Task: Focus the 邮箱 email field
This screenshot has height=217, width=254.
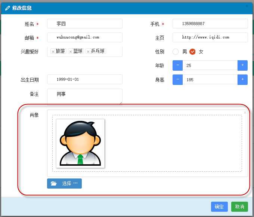Action: (85, 37)
